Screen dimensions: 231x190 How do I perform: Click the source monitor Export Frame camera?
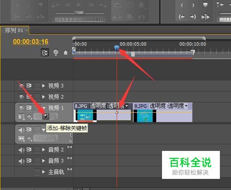click(141, 17)
